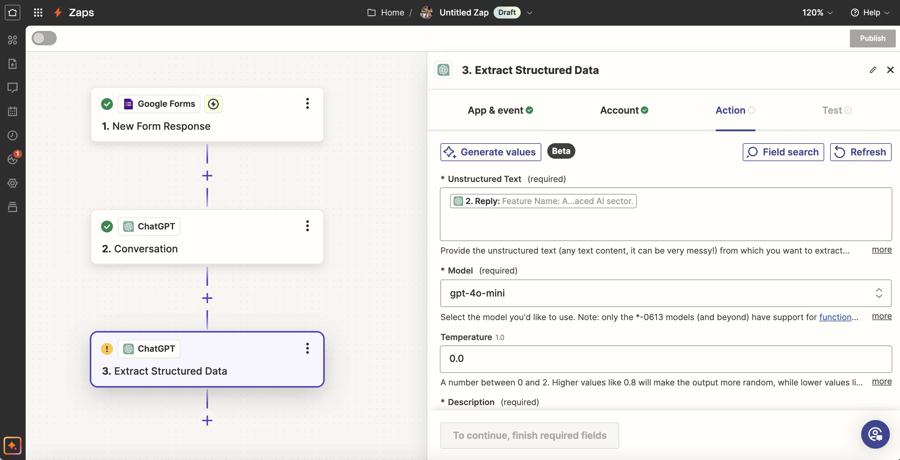
Task: Open the Help dropdown menu
Action: (870, 13)
